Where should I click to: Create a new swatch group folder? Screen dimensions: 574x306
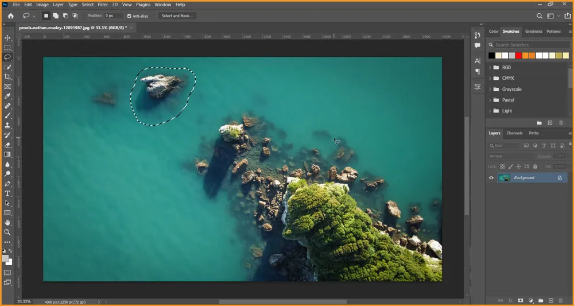539,123
